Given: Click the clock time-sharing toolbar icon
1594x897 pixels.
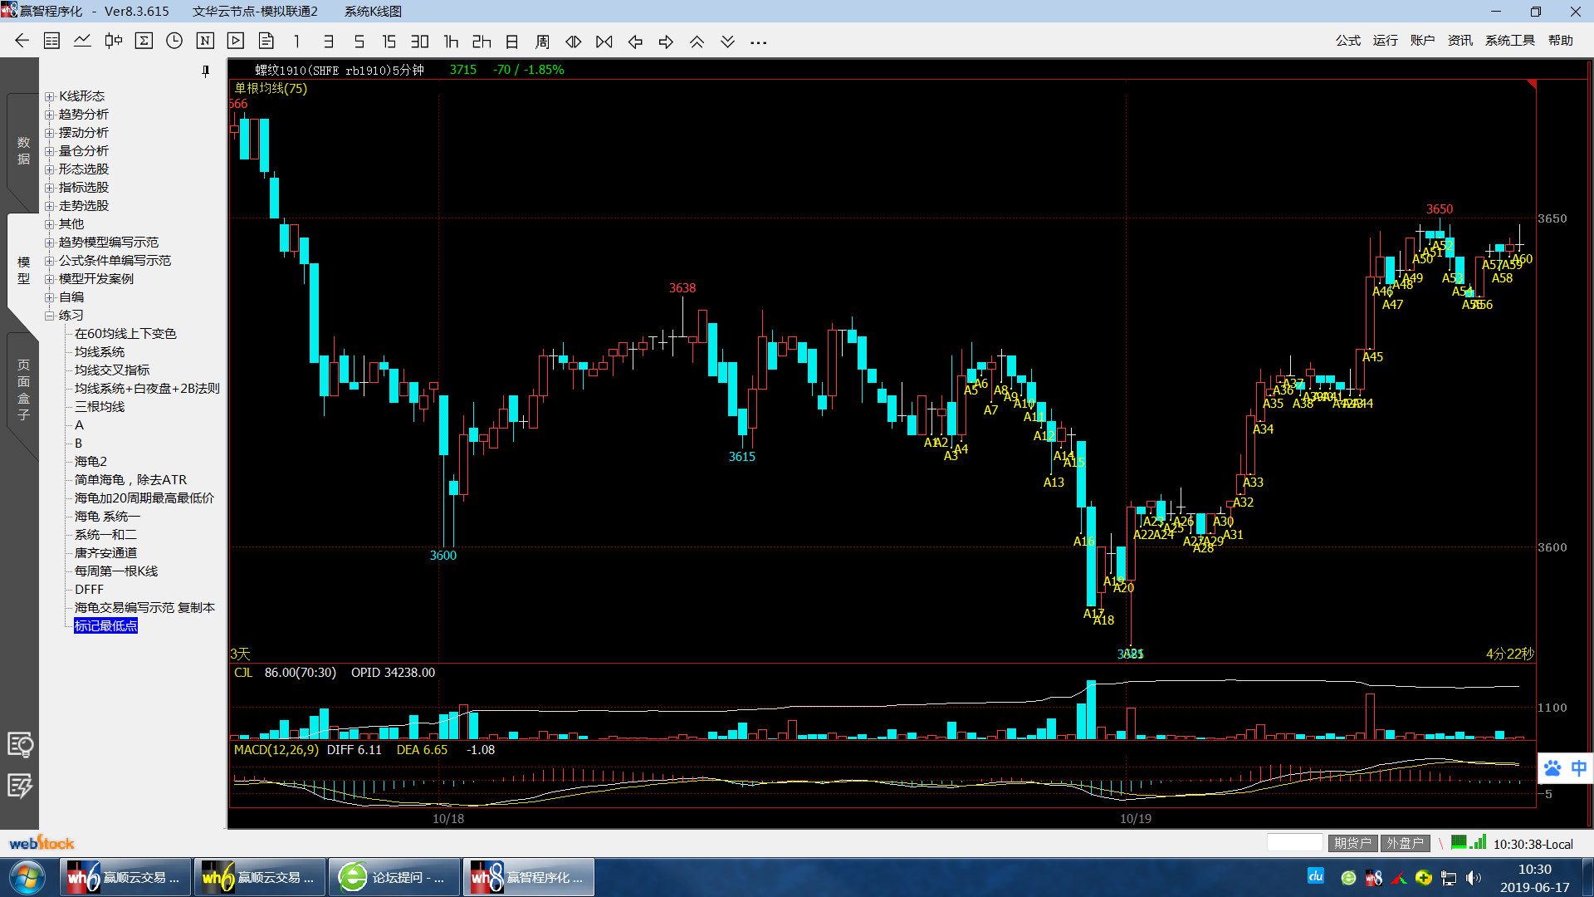Looking at the screenshot, I should coord(174,41).
